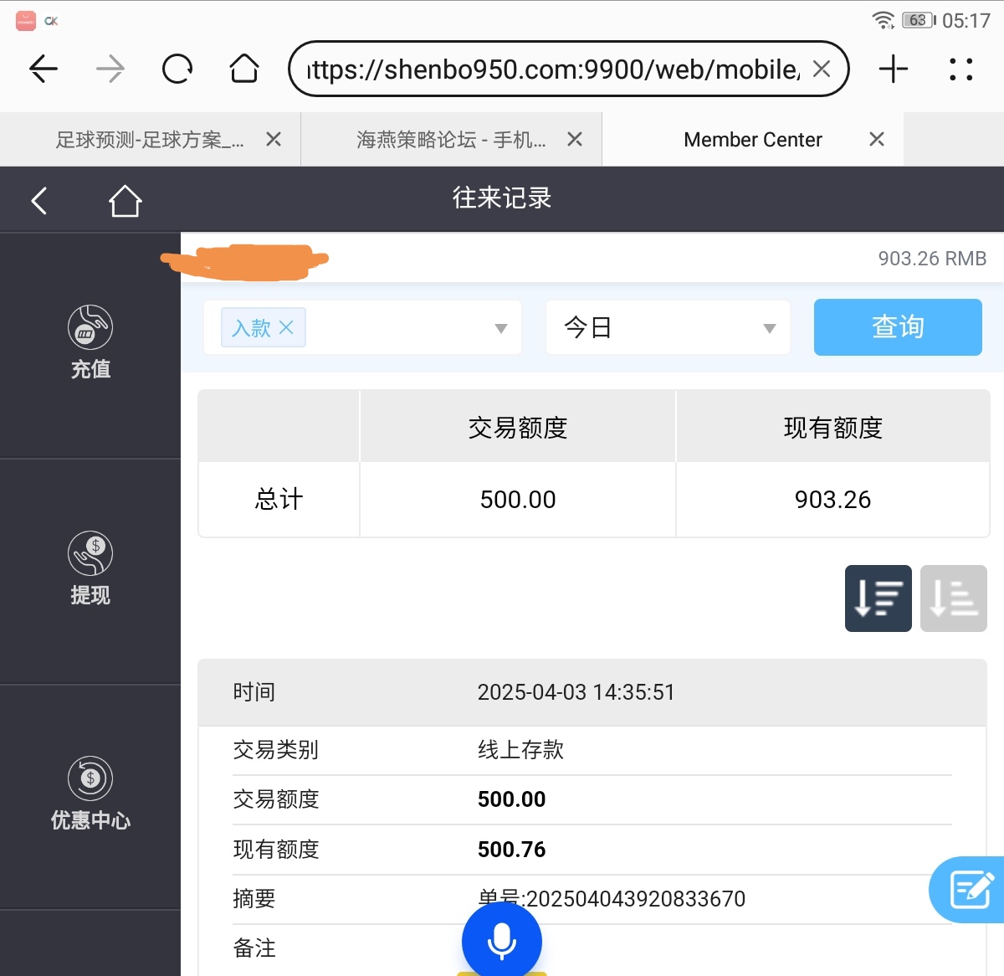Open a new tab with the plus icon
Viewport: 1004px width, 976px height.
point(894,69)
